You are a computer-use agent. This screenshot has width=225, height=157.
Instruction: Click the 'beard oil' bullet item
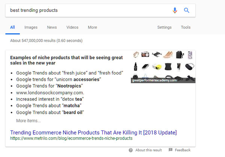[x=50, y=113]
